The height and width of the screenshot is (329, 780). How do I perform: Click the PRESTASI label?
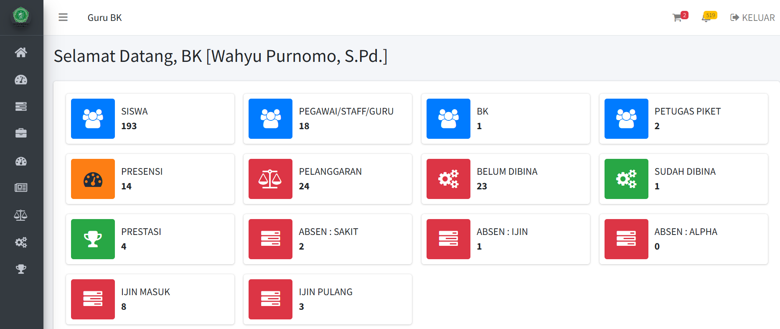tap(141, 232)
